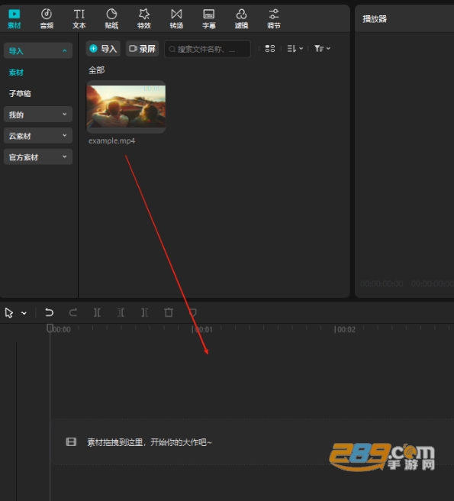Open the 贴纸 stickers tab
Screen dimensions: 454x501
coord(111,19)
